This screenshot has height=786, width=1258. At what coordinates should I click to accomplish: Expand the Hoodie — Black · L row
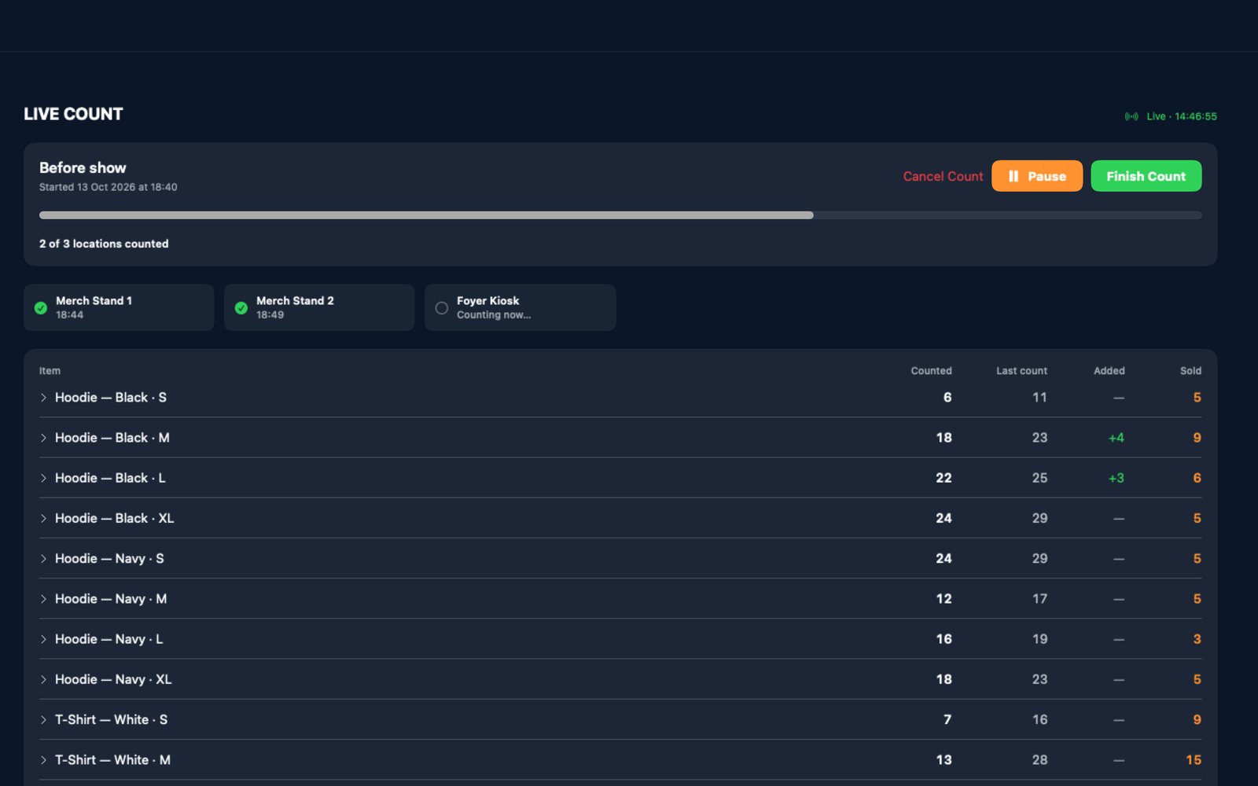tap(43, 478)
